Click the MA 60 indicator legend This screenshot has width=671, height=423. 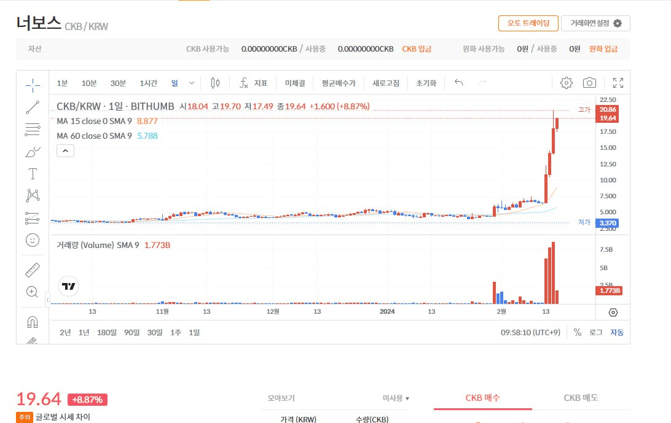(107, 136)
